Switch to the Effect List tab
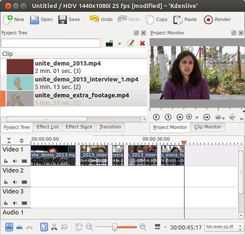Screen dimensions: 245x235 (x=47, y=127)
